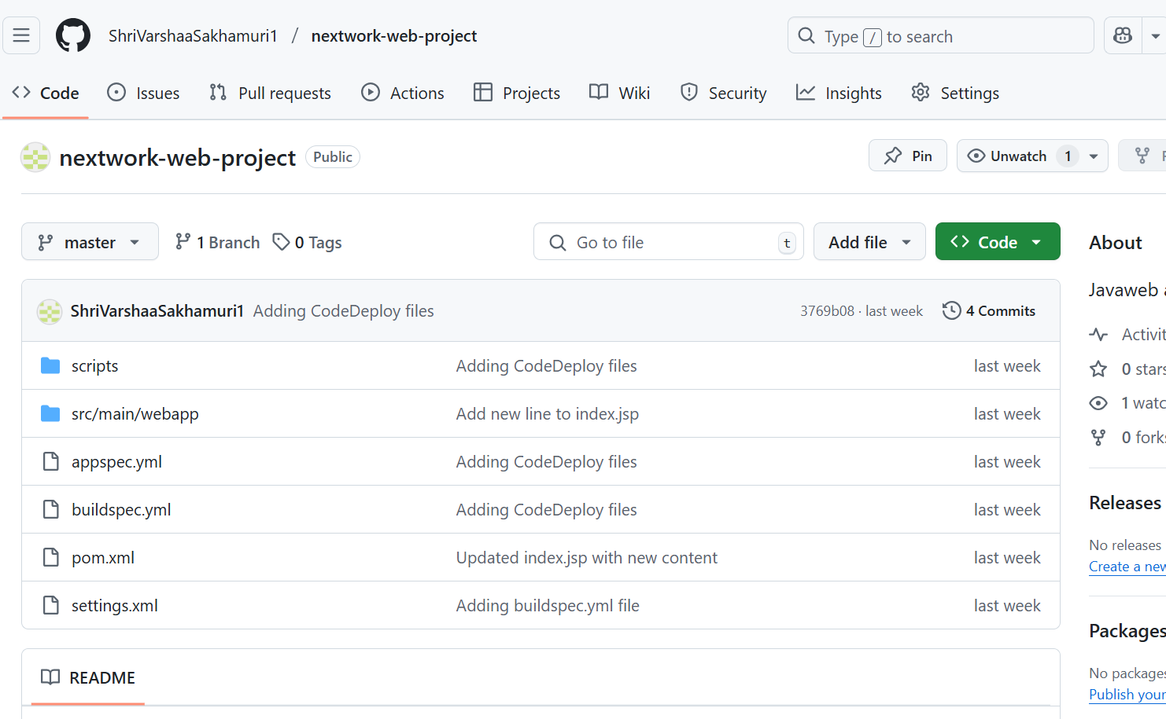This screenshot has width=1166, height=719.
Task: Select the Security shield icon
Action: pyautogui.click(x=689, y=92)
